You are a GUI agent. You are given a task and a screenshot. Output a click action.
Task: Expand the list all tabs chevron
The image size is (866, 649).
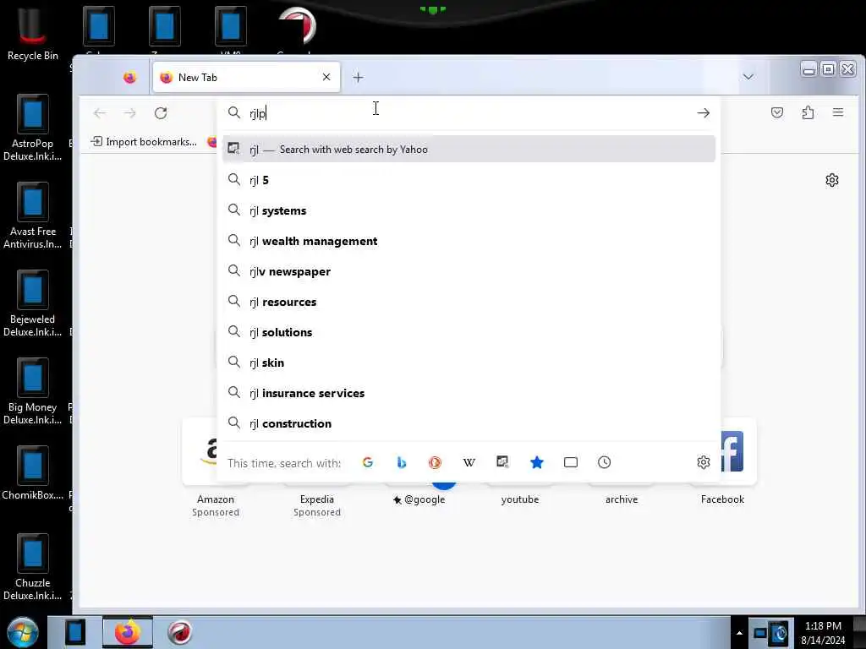click(x=748, y=77)
